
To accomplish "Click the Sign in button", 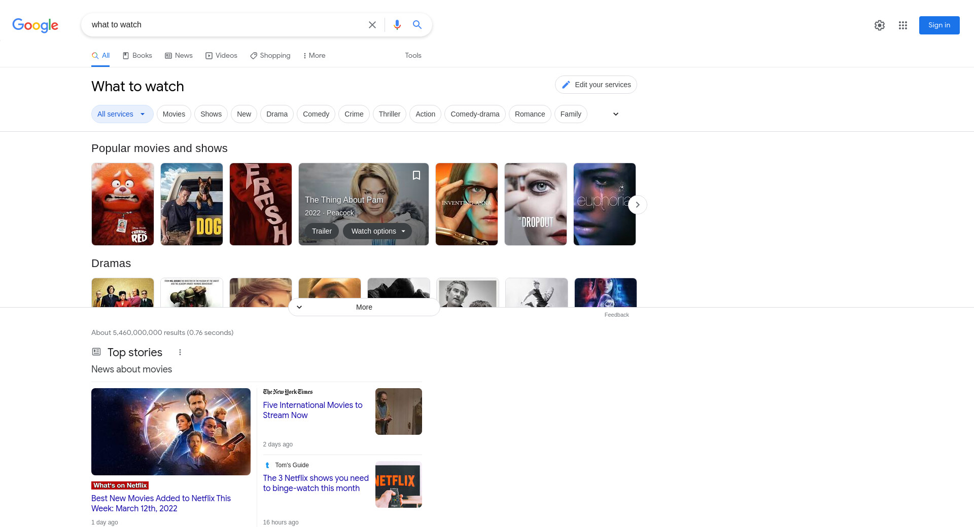I will [x=938, y=25].
